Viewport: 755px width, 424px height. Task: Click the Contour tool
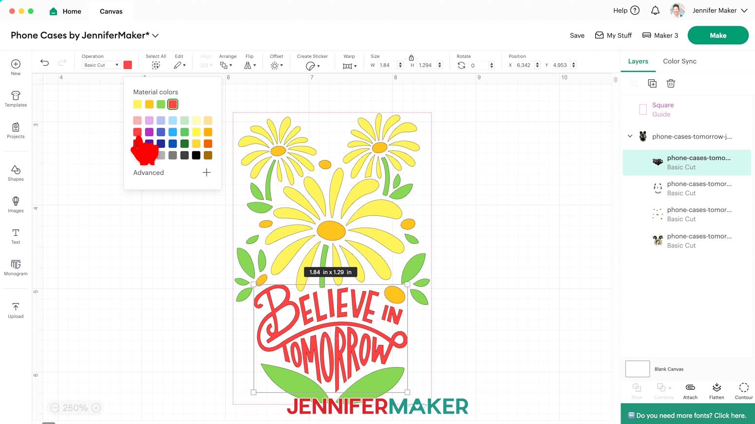pyautogui.click(x=744, y=391)
